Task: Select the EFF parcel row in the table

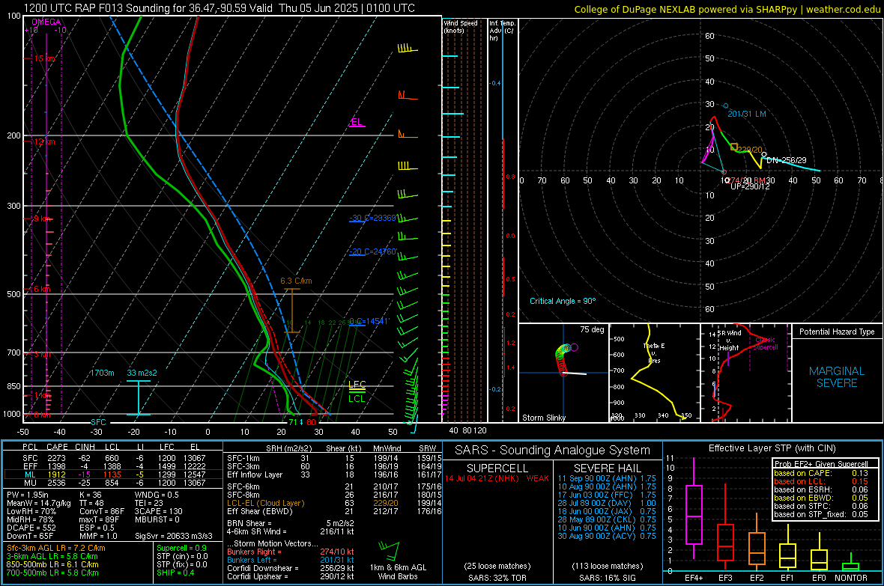Action: (x=113, y=466)
